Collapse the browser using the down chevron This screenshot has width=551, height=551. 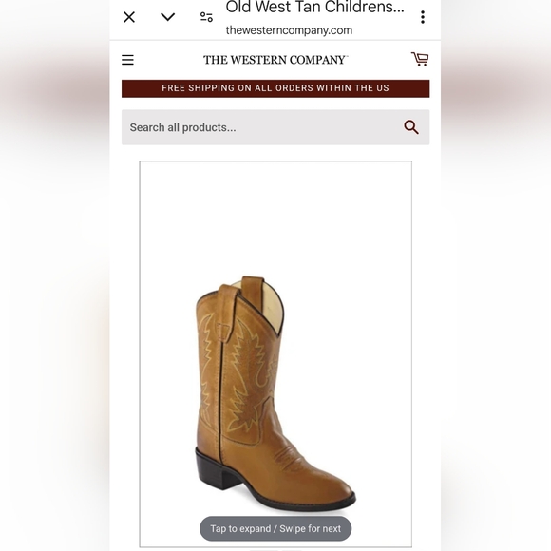click(x=167, y=16)
